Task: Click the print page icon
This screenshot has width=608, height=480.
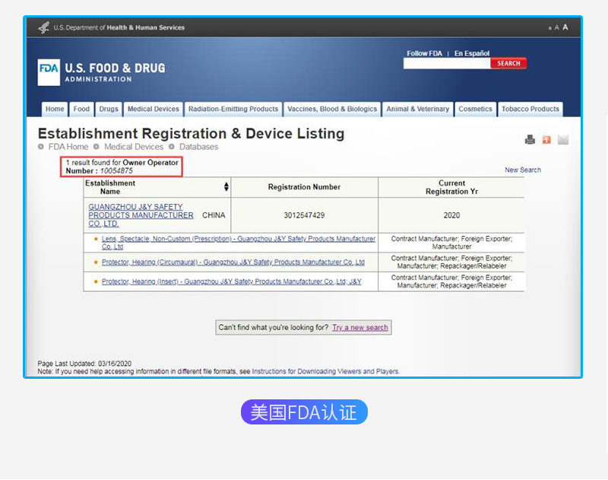Action: pos(530,139)
